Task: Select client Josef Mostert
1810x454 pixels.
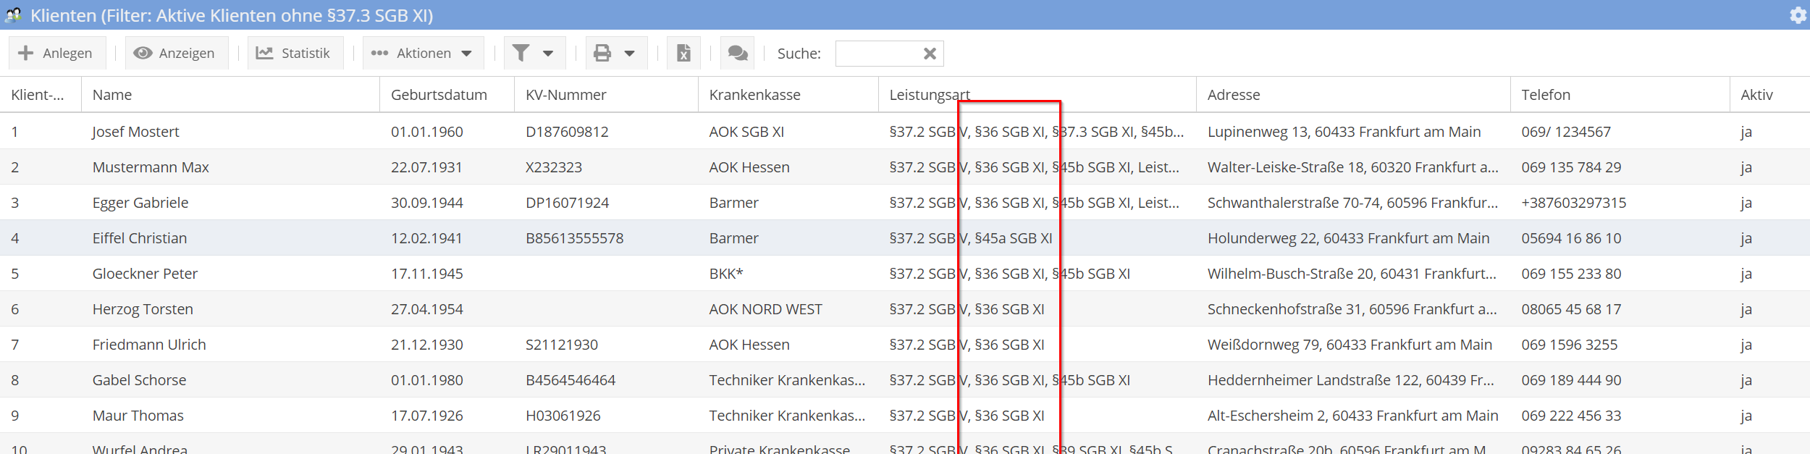Action: click(135, 132)
